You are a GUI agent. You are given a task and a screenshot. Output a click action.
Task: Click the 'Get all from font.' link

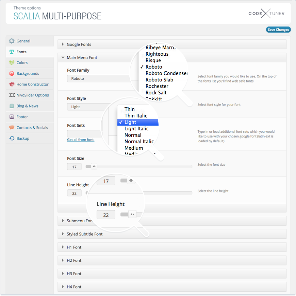[x=81, y=140]
